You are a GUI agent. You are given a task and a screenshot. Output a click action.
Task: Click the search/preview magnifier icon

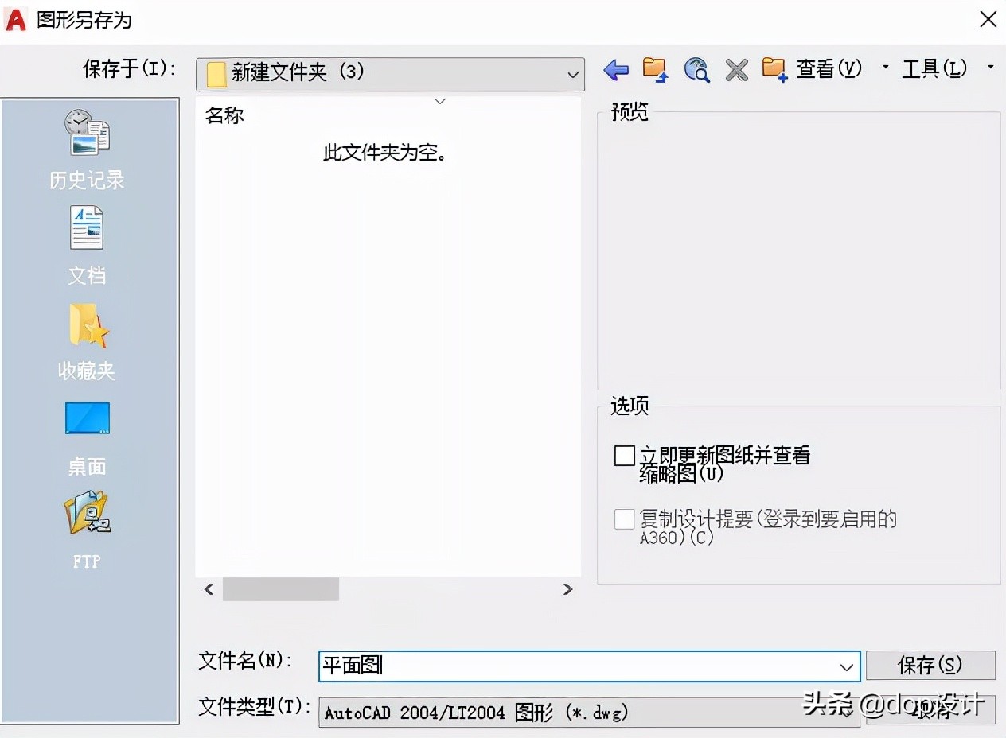click(696, 70)
